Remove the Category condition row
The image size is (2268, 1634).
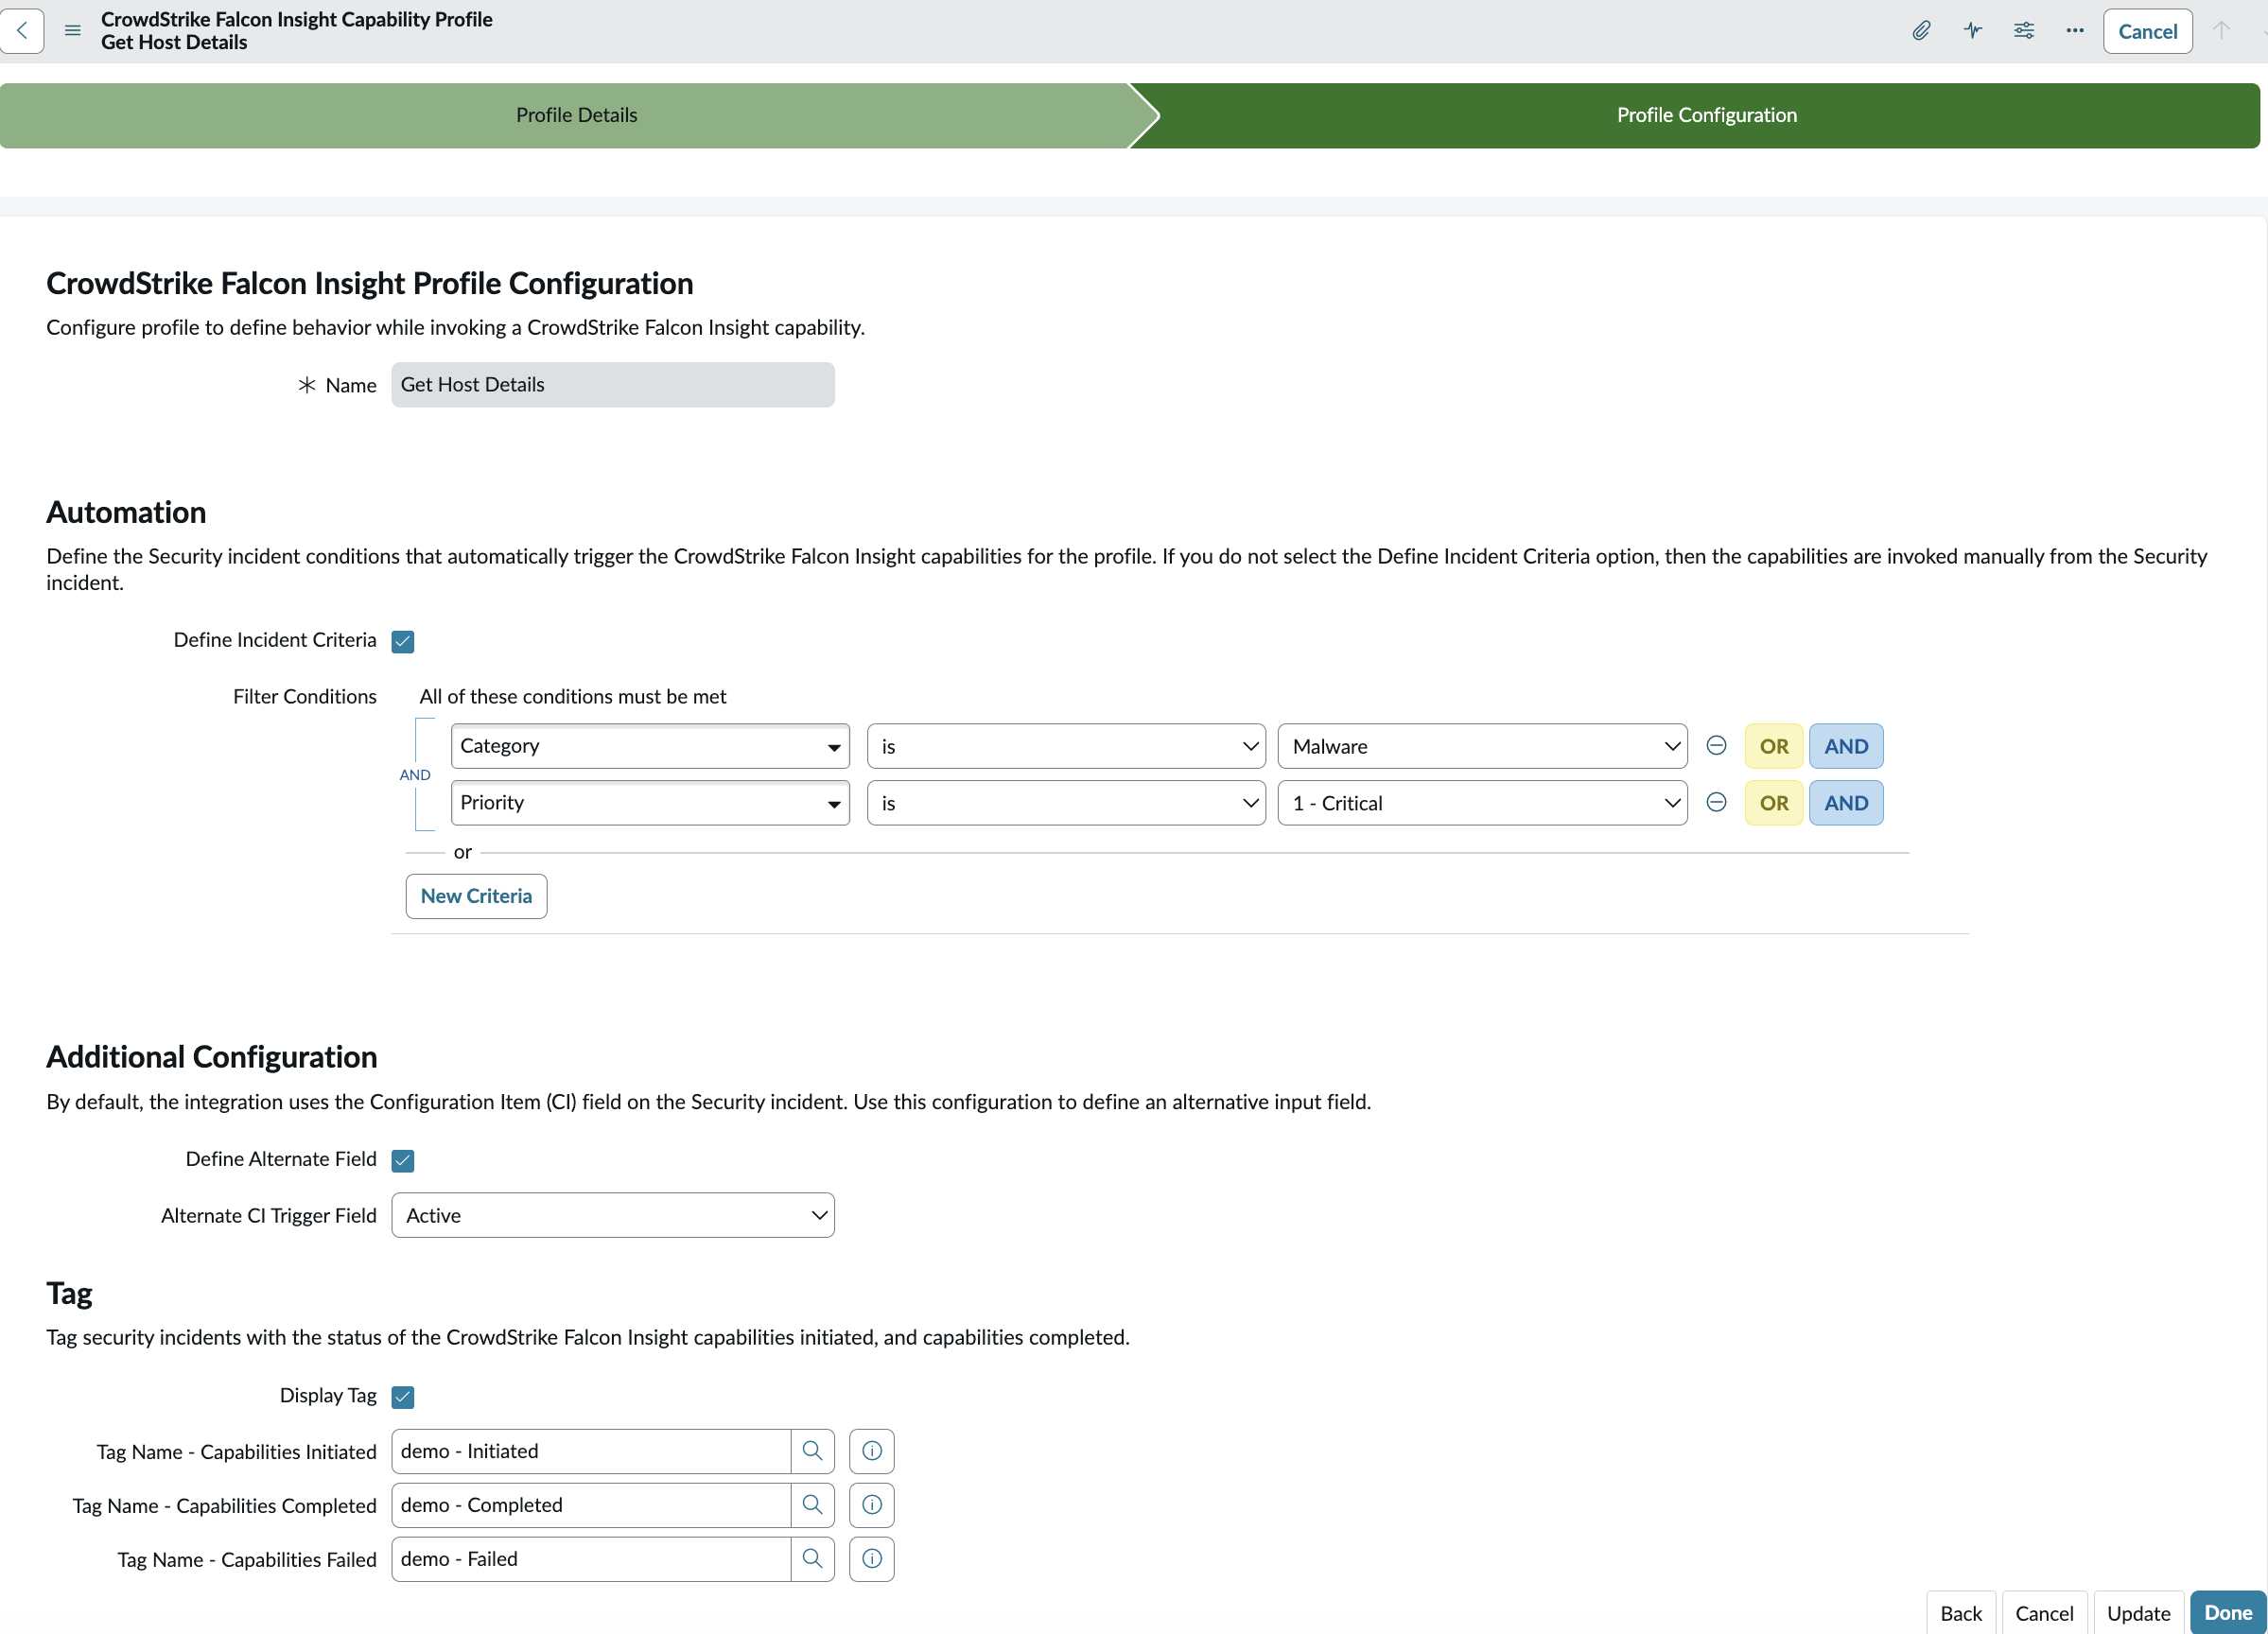point(1716,746)
